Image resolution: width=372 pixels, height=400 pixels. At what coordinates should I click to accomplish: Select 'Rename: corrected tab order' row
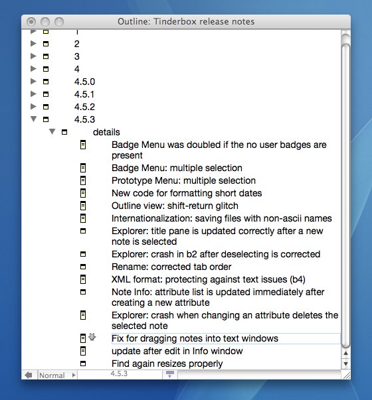coord(171,267)
